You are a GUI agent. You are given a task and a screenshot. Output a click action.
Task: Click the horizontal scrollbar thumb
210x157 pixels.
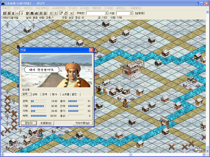click(x=131, y=154)
